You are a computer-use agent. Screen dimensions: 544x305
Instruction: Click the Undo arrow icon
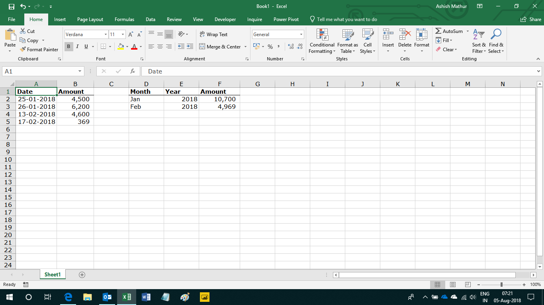pyautogui.click(x=23, y=6)
